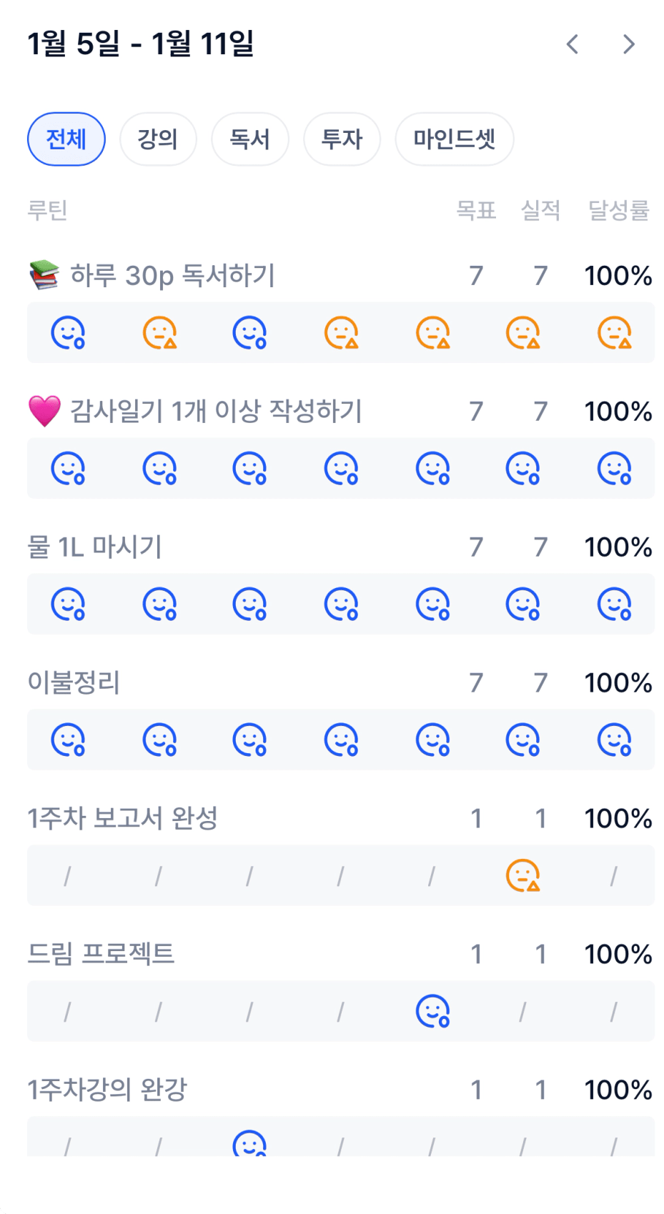The width and height of the screenshot is (664, 1214).
Task: Go to the next week
Action: (x=629, y=44)
